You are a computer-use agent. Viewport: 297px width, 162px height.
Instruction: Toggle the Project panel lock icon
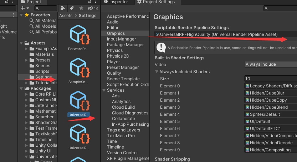[x=89, y=2]
